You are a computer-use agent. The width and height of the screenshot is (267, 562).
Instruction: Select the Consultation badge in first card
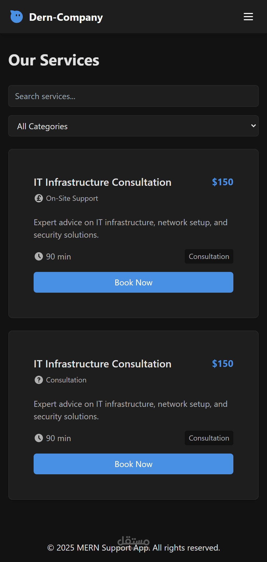[209, 257]
